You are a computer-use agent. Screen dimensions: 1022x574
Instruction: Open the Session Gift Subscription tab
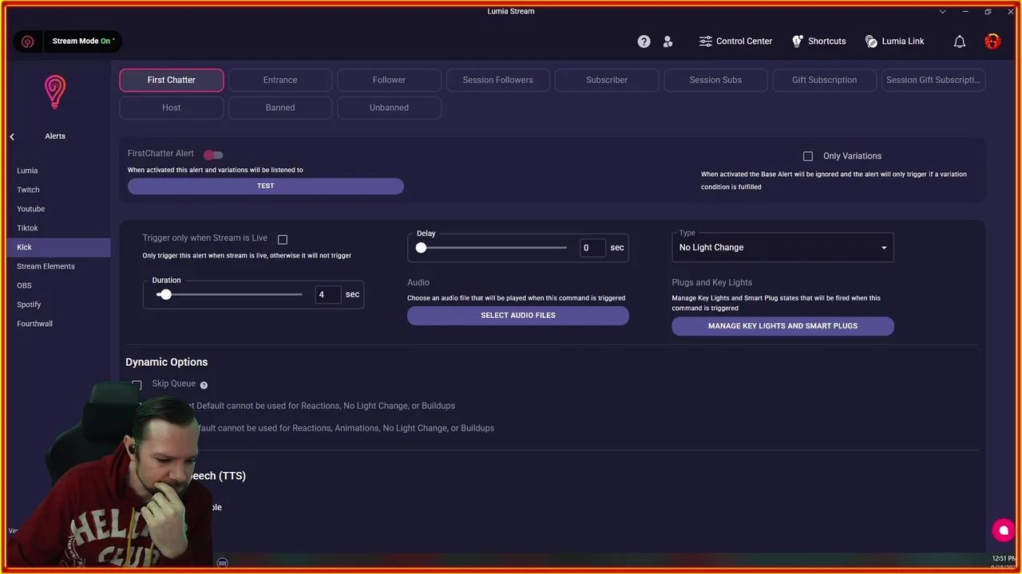pyautogui.click(x=933, y=80)
